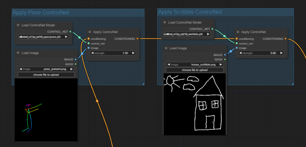Click image input dot in Scribble Apply ControlNet
Viewport: 306px width, 147px height.
237,48
